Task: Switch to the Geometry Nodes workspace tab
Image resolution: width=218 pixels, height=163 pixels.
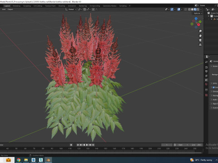Action: [109, 6]
